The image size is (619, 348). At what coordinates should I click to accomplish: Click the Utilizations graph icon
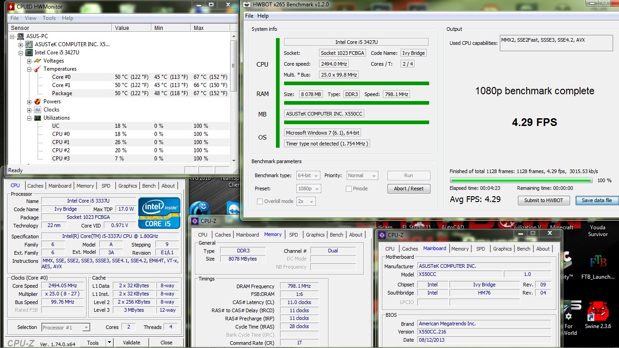click(x=38, y=118)
